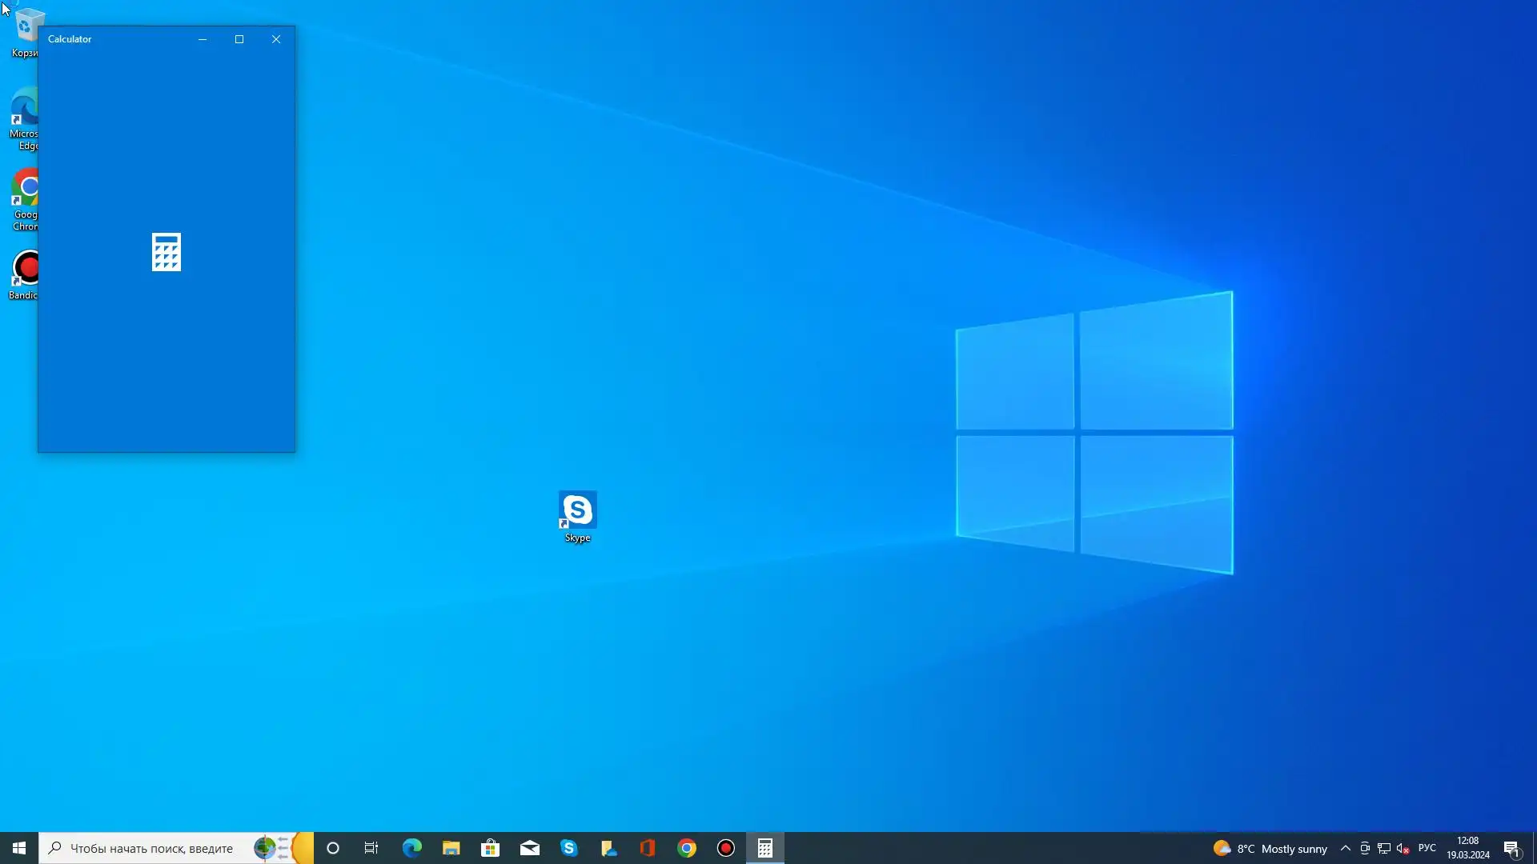Switch the РУС input language indicator
The width and height of the screenshot is (1537, 864).
(x=1427, y=848)
